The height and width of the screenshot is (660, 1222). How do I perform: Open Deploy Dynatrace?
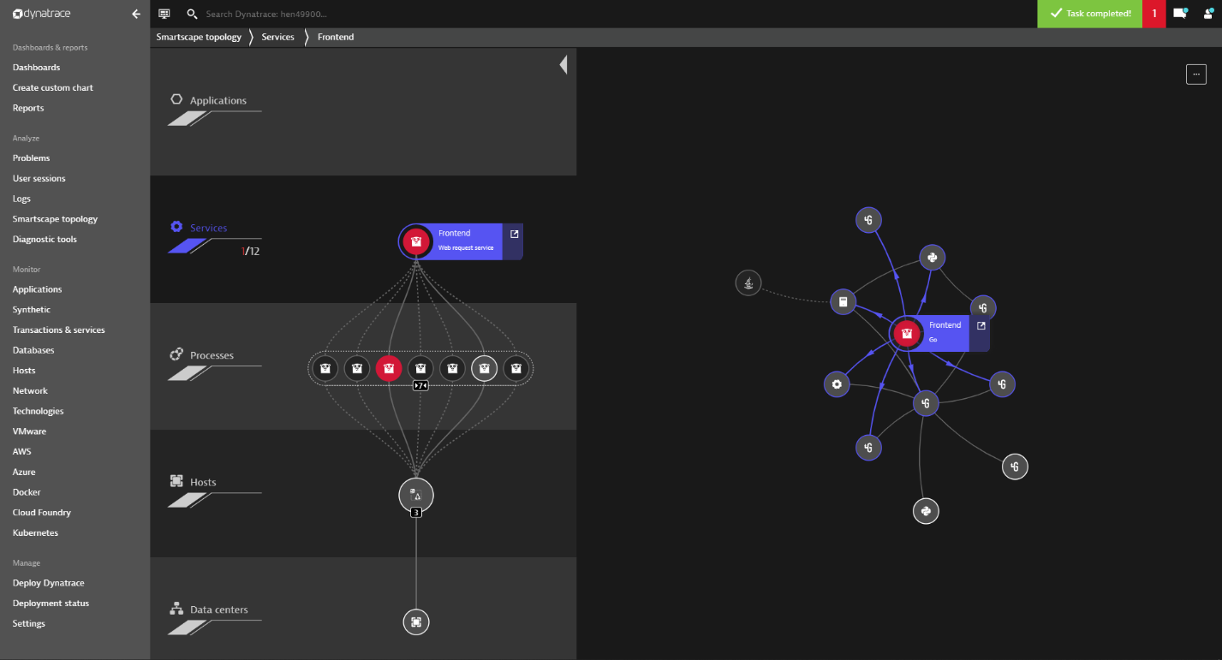tap(49, 583)
